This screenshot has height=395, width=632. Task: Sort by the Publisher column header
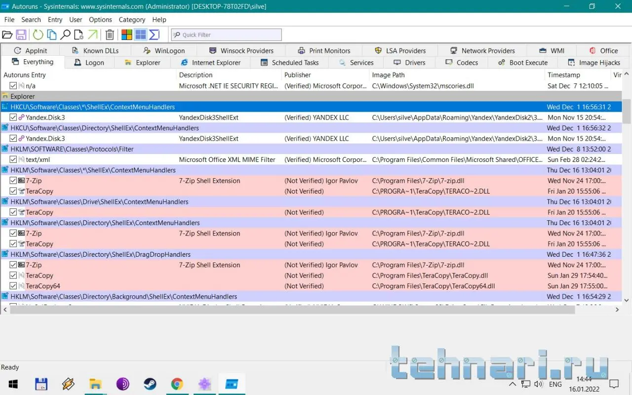(x=298, y=75)
